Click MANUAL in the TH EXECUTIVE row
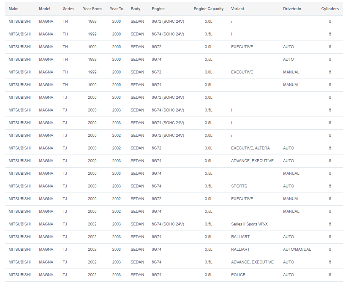 coord(291,72)
